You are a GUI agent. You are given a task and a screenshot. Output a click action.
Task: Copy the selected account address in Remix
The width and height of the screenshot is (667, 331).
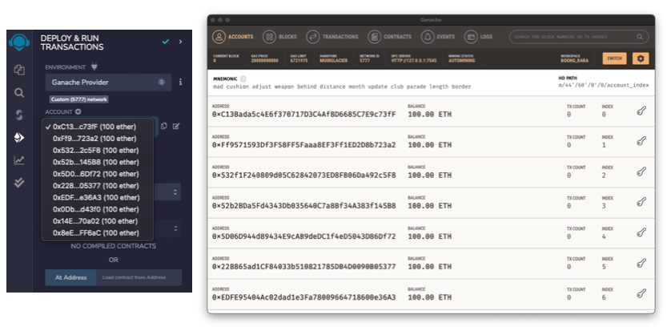(164, 126)
